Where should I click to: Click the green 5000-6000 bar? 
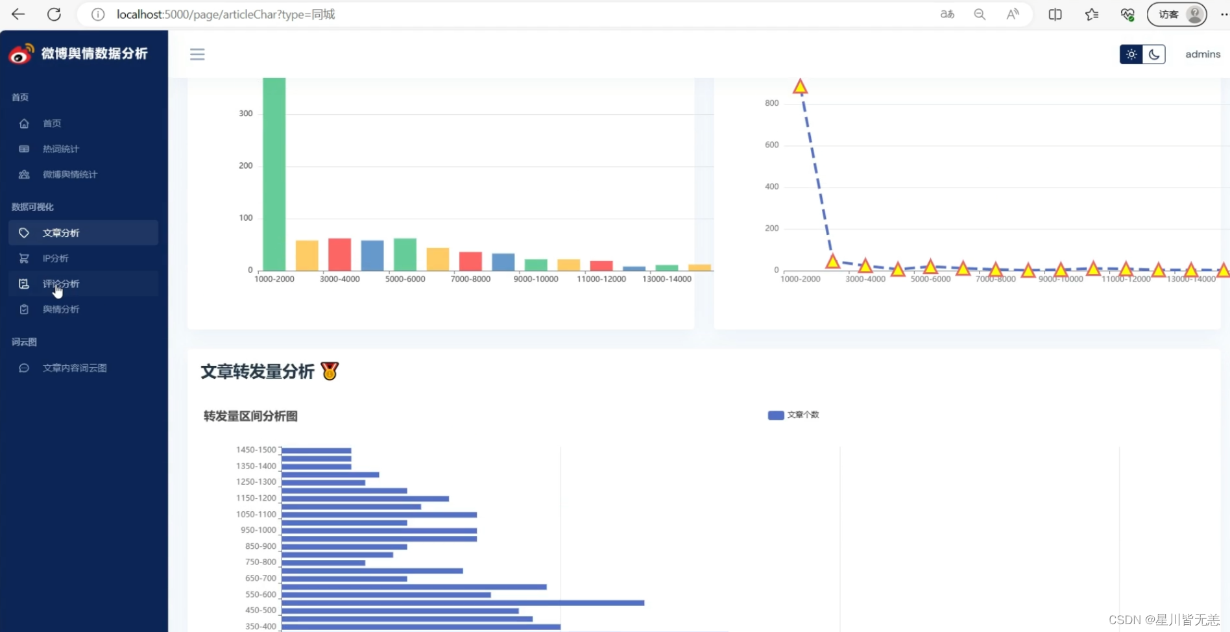tap(405, 254)
